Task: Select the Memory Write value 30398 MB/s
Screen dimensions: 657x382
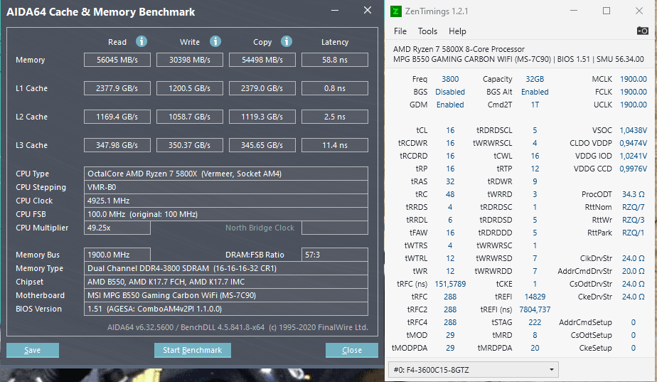Action: 189,60
